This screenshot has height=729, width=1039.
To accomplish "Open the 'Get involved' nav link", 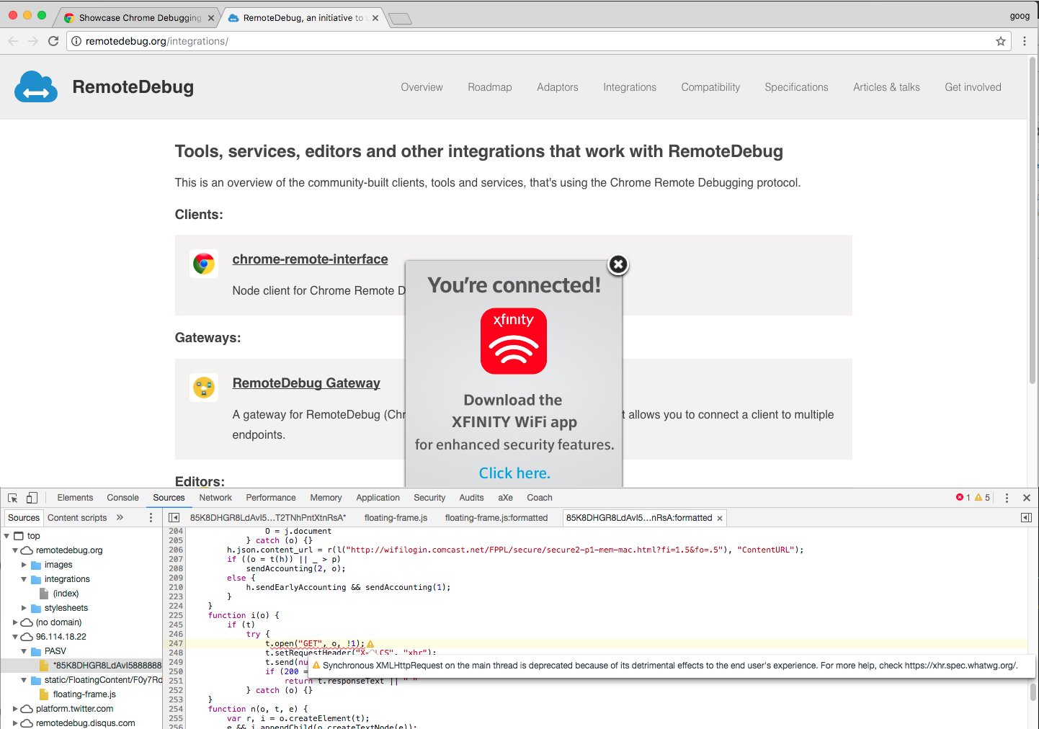I will point(973,87).
